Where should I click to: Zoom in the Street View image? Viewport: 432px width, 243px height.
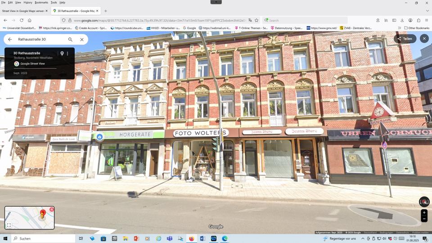coord(424,212)
